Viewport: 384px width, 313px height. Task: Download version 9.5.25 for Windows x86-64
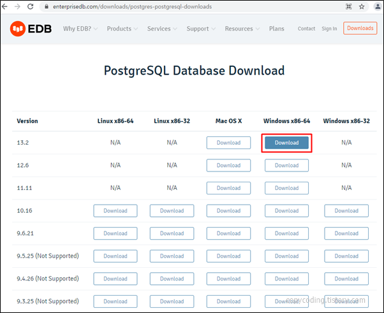click(x=286, y=256)
